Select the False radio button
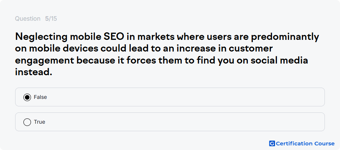Image resolution: width=340 pixels, height=150 pixels. pyautogui.click(x=27, y=97)
